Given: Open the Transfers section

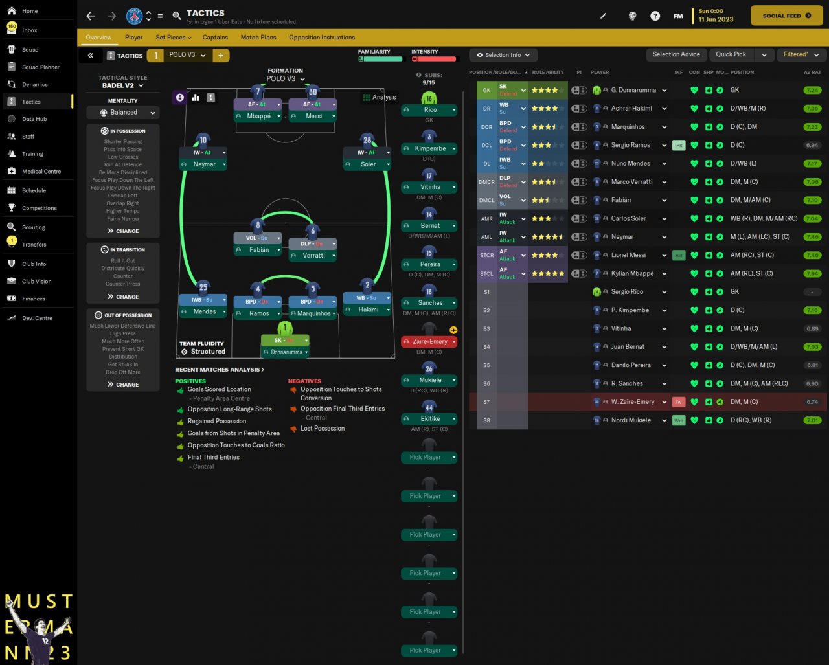Looking at the screenshot, I should click(x=34, y=245).
